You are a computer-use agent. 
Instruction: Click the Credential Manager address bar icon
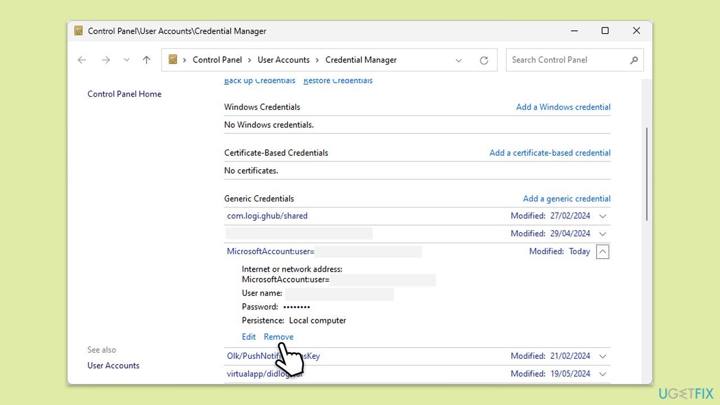(173, 60)
